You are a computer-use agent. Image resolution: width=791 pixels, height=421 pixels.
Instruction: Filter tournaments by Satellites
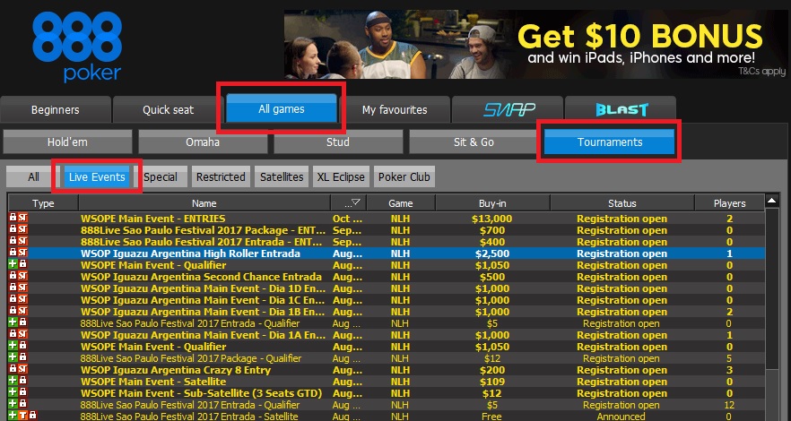tap(282, 177)
